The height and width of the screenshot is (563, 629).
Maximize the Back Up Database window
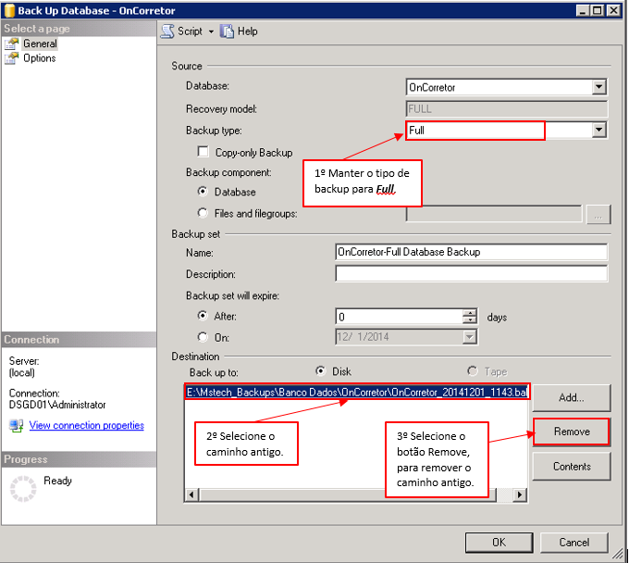click(x=598, y=10)
